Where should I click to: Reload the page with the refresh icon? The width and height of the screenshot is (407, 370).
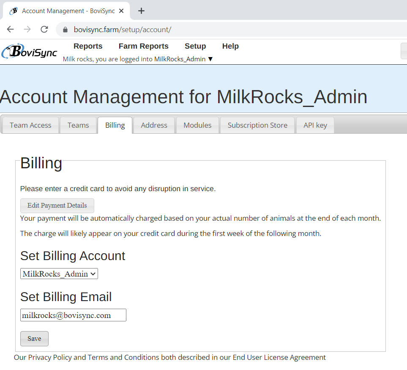click(44, 29)
